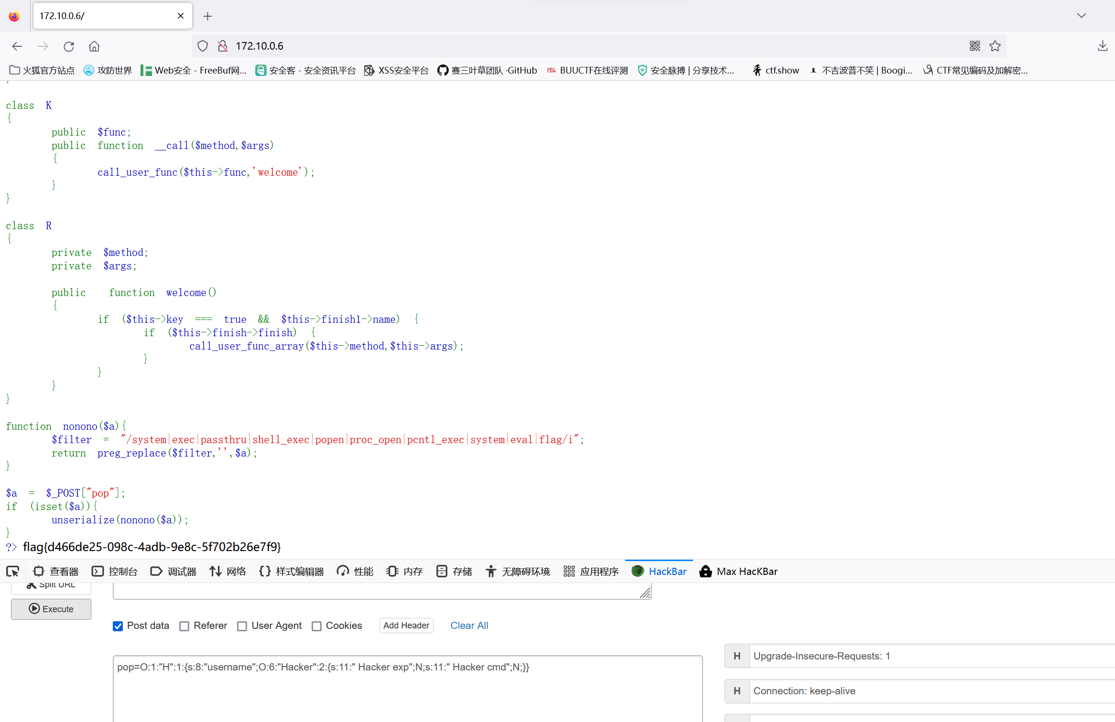Open the 赛三叶草团队 GitHub bookmark
1115x722 pixels.
tap(487, 70)
